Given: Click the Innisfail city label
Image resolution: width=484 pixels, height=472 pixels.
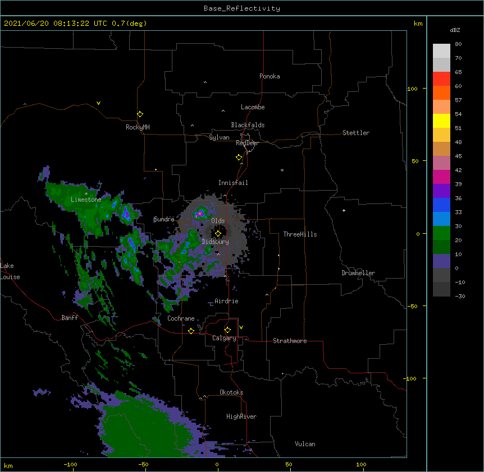Looking at the screenshot, I should click(233, 183).
